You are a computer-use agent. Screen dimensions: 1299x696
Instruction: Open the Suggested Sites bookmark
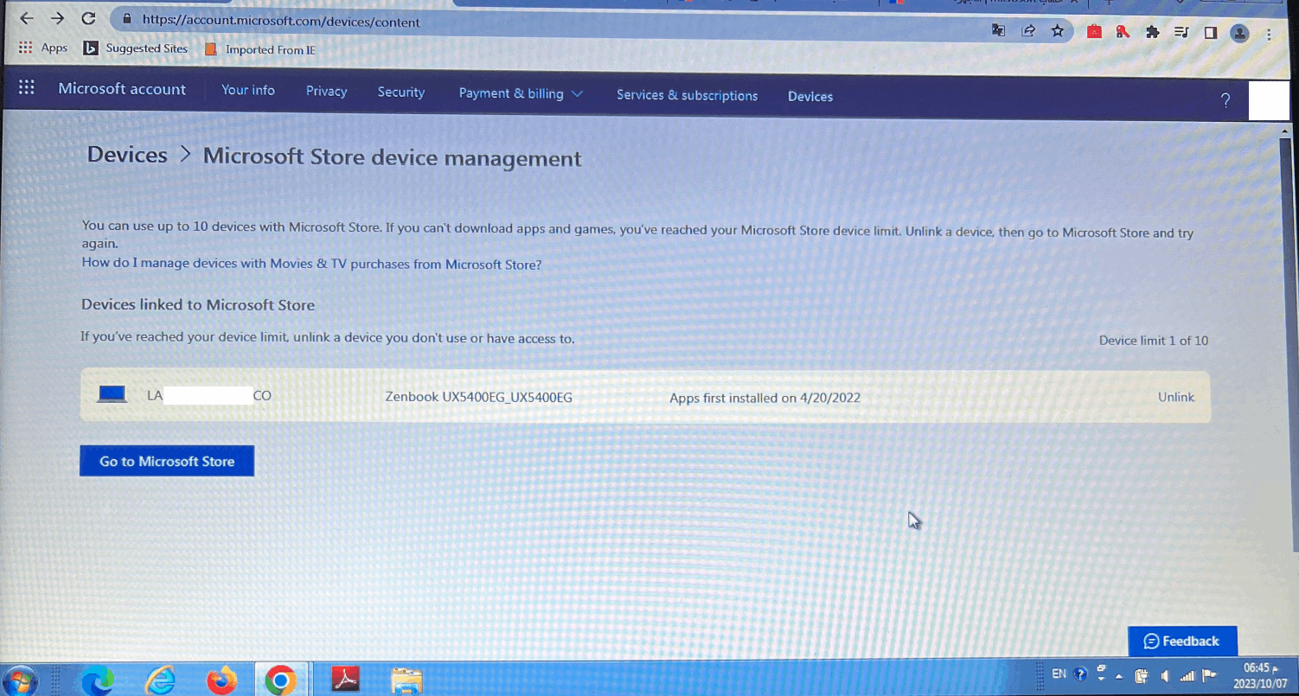coord(136,48)
